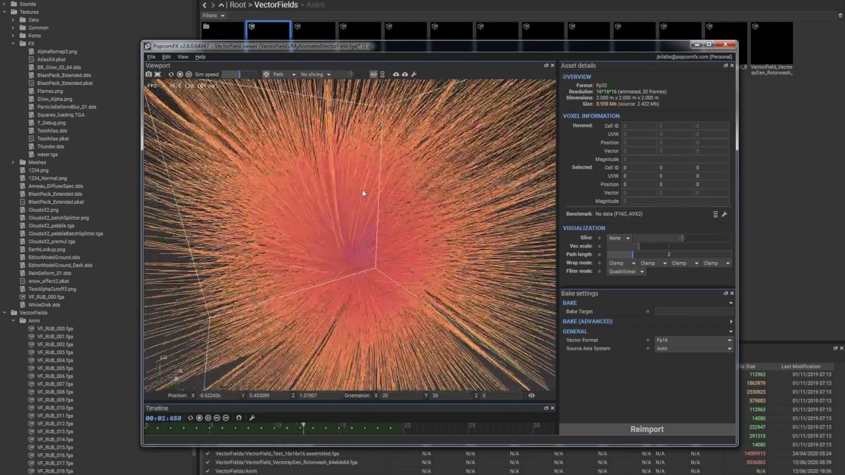Step to previous frame in Timeline
Image resolution: width=845 pixels, height=475 pixels.
tap(217, 418)
